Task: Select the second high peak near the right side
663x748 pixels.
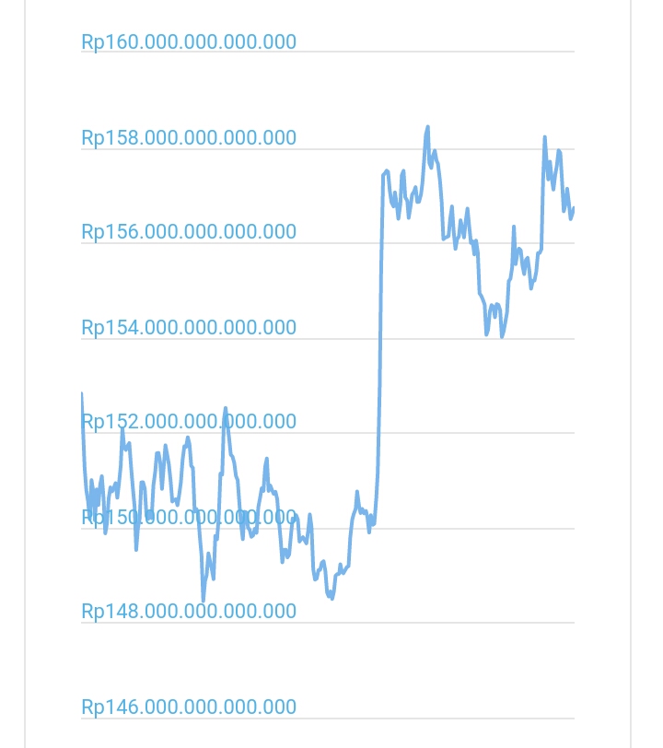Action: 544,137
